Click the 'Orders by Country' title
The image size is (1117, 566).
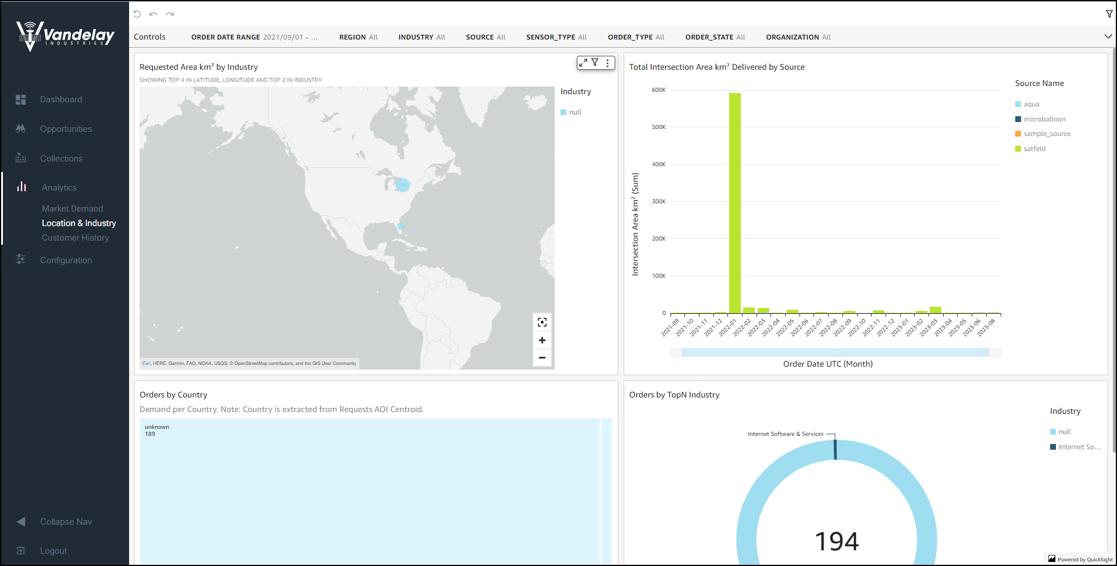point(173,395)
